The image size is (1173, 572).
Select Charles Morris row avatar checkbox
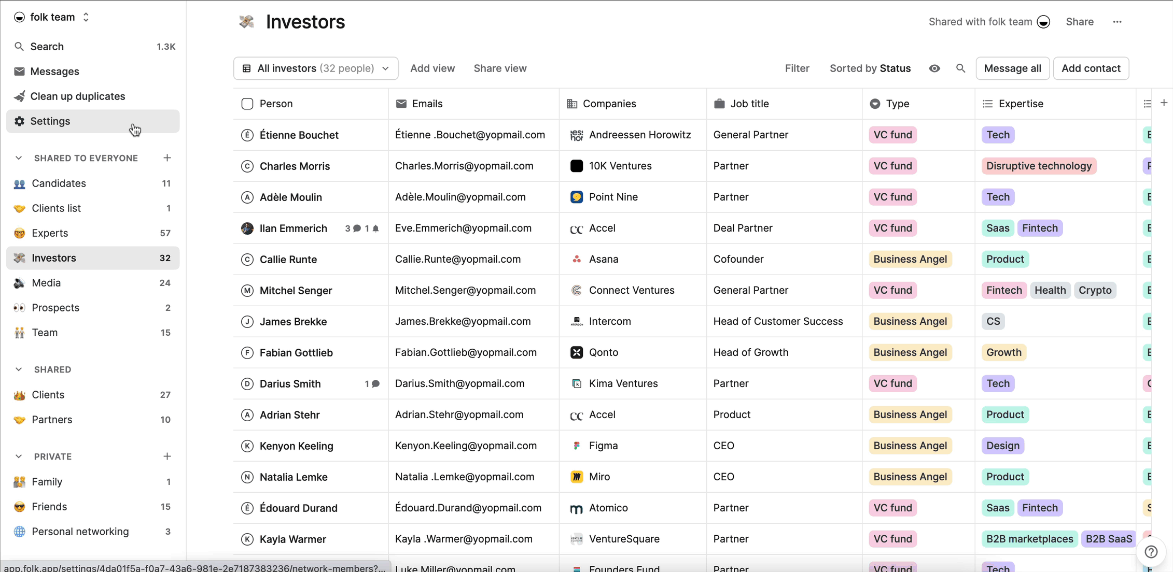[247, 166]
